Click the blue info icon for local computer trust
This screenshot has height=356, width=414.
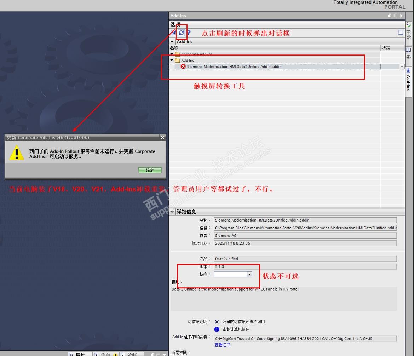click(x=217, y=329)
